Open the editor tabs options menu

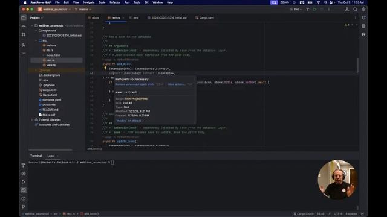coord(355,17)
